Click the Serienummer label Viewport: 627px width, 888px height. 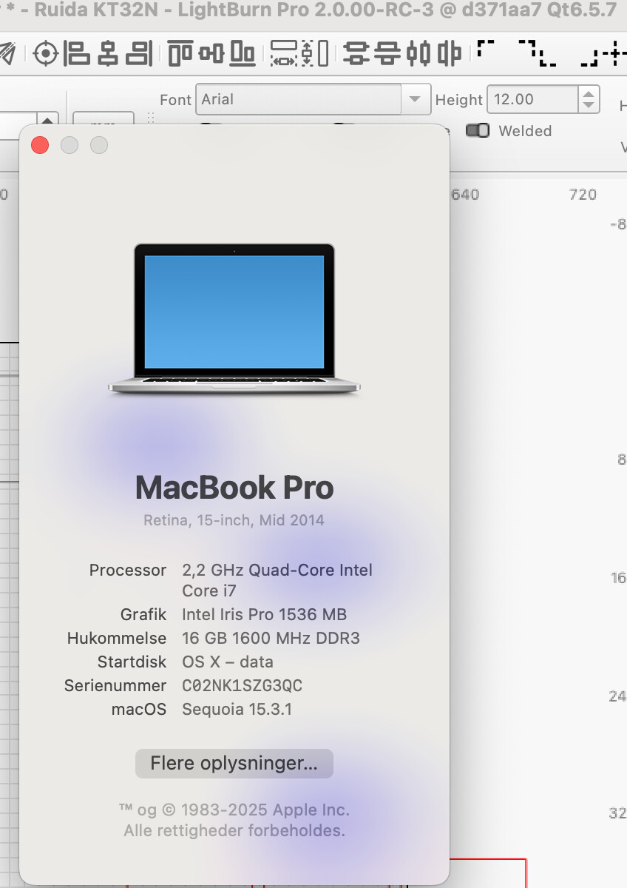point(115,685)
